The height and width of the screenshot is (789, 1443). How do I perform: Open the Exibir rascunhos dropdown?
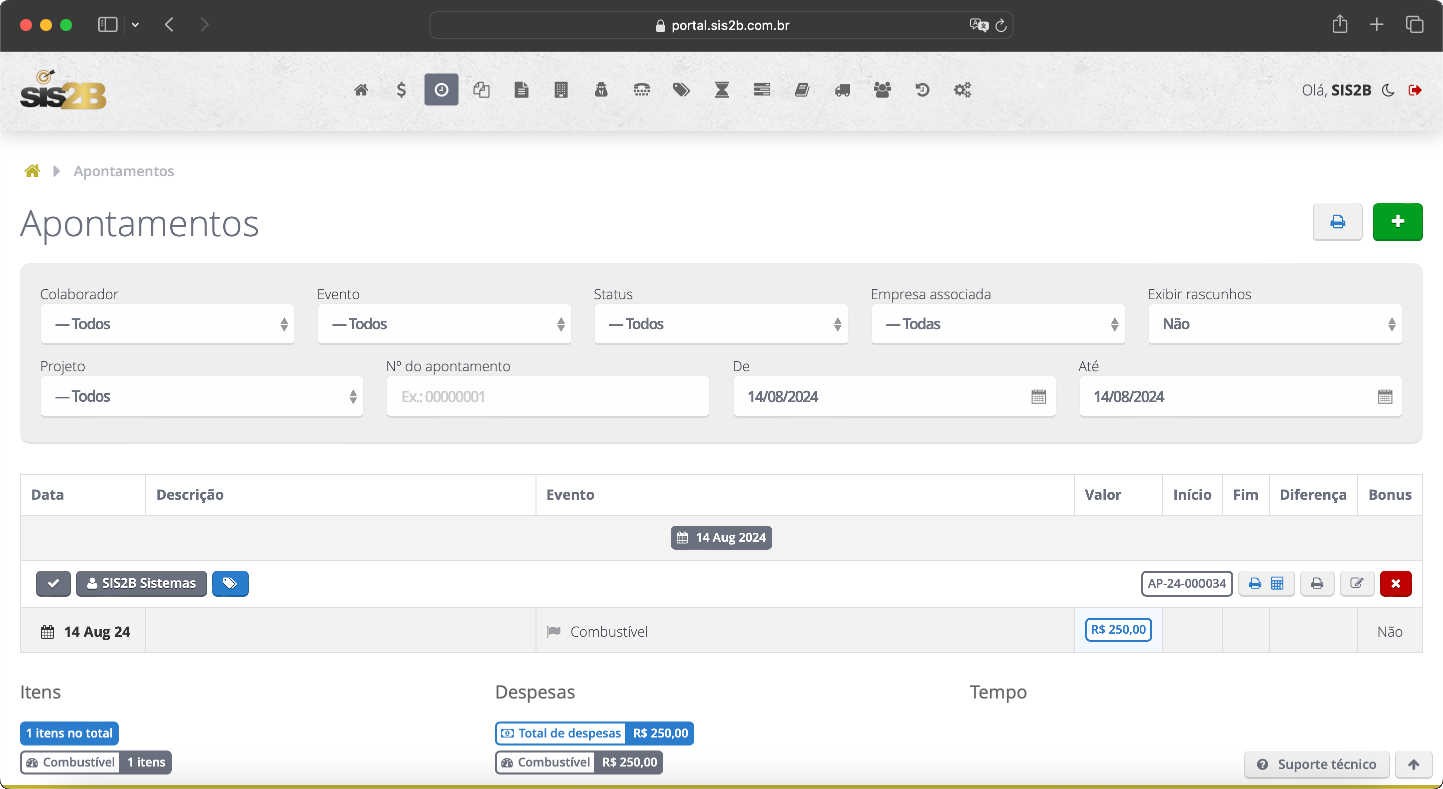(x=1275, y=324)
